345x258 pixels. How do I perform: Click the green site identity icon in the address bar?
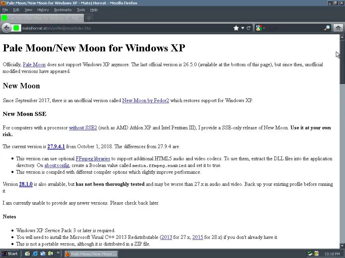pos(16,28)
